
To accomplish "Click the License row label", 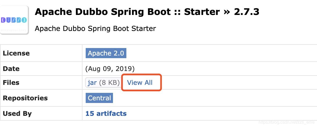I will (16, 53).
